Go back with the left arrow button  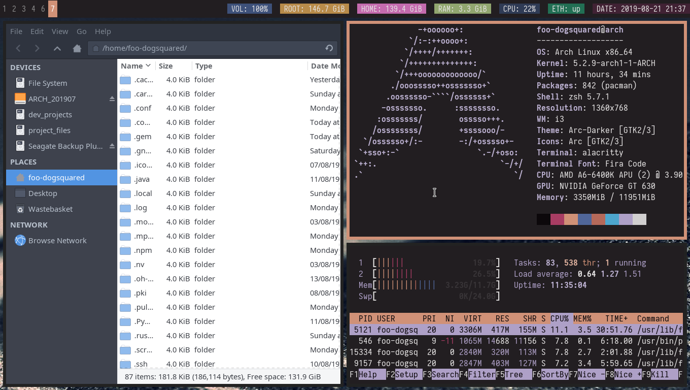[19, 48]
